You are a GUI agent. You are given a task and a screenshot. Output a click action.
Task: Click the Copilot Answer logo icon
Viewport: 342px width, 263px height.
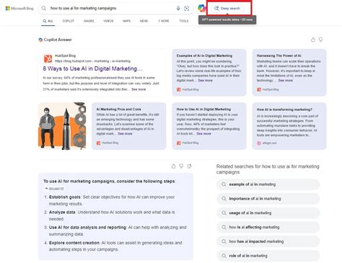coord(40,40)
